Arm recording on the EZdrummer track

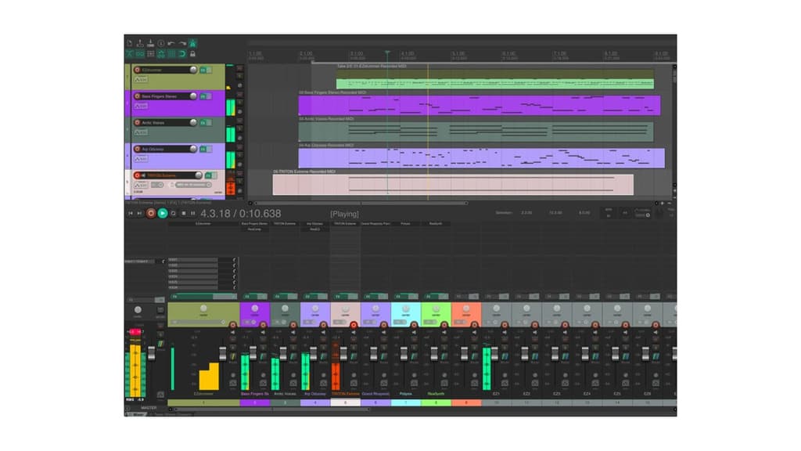click(x=137, y=69)
